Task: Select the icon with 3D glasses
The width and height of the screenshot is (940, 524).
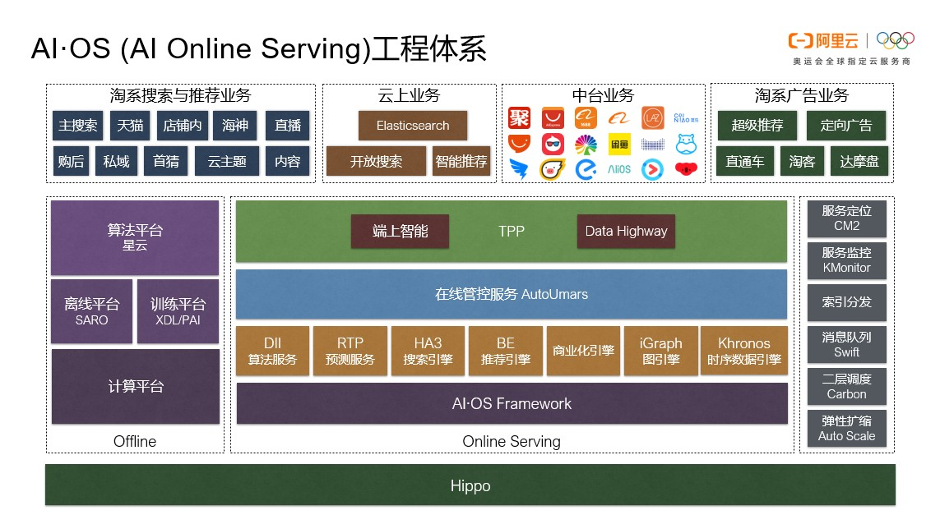Action: (x=553, y=145)
